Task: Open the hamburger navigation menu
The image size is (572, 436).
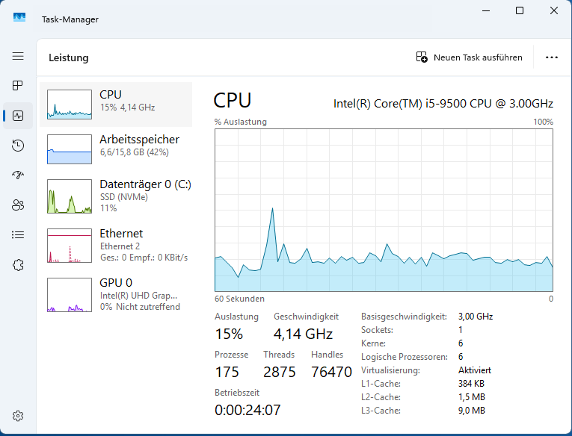Action: pos(18,56)
